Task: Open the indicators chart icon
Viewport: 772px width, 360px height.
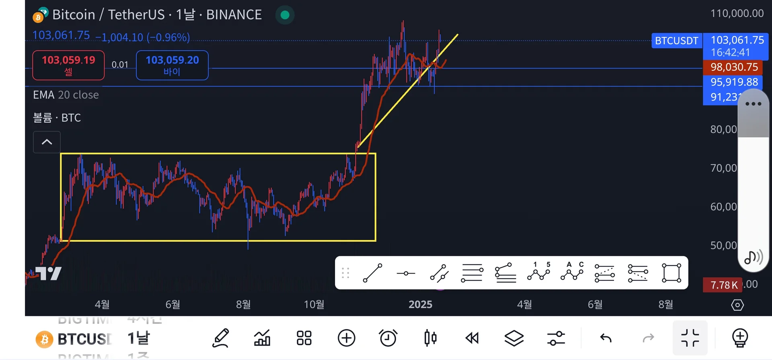Action: (x=262, y=338)
